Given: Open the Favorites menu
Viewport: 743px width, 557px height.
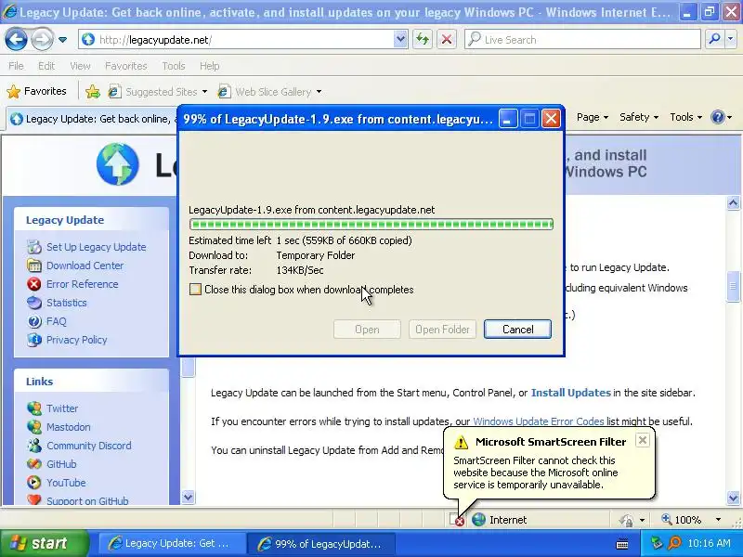Looking at the screenshot, I should 126,66.
